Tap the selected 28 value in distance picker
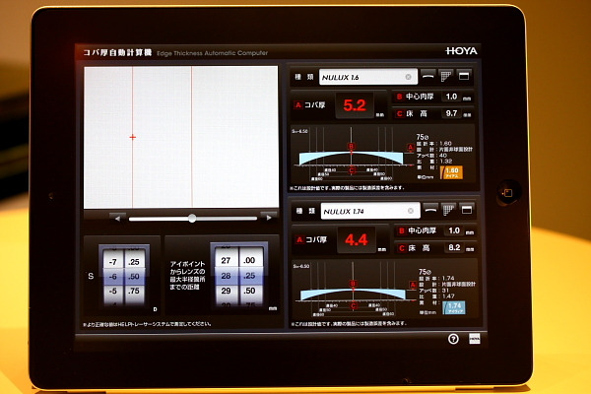 click(227, 276)
